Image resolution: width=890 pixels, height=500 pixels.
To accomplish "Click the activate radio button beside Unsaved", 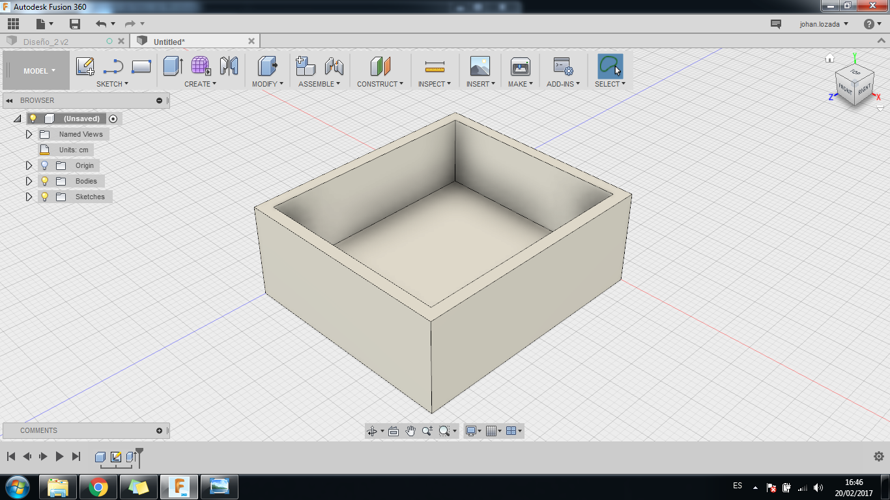I will tap(113, 118).
